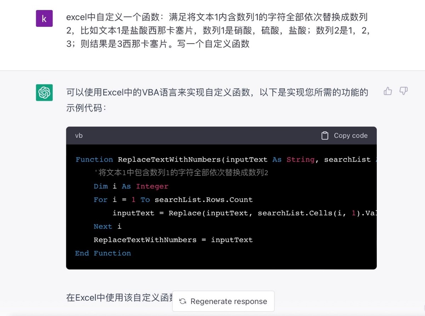Click the Replace(inputText...) code line
Viewport: 425px width, 316px height.
(244, 213)
